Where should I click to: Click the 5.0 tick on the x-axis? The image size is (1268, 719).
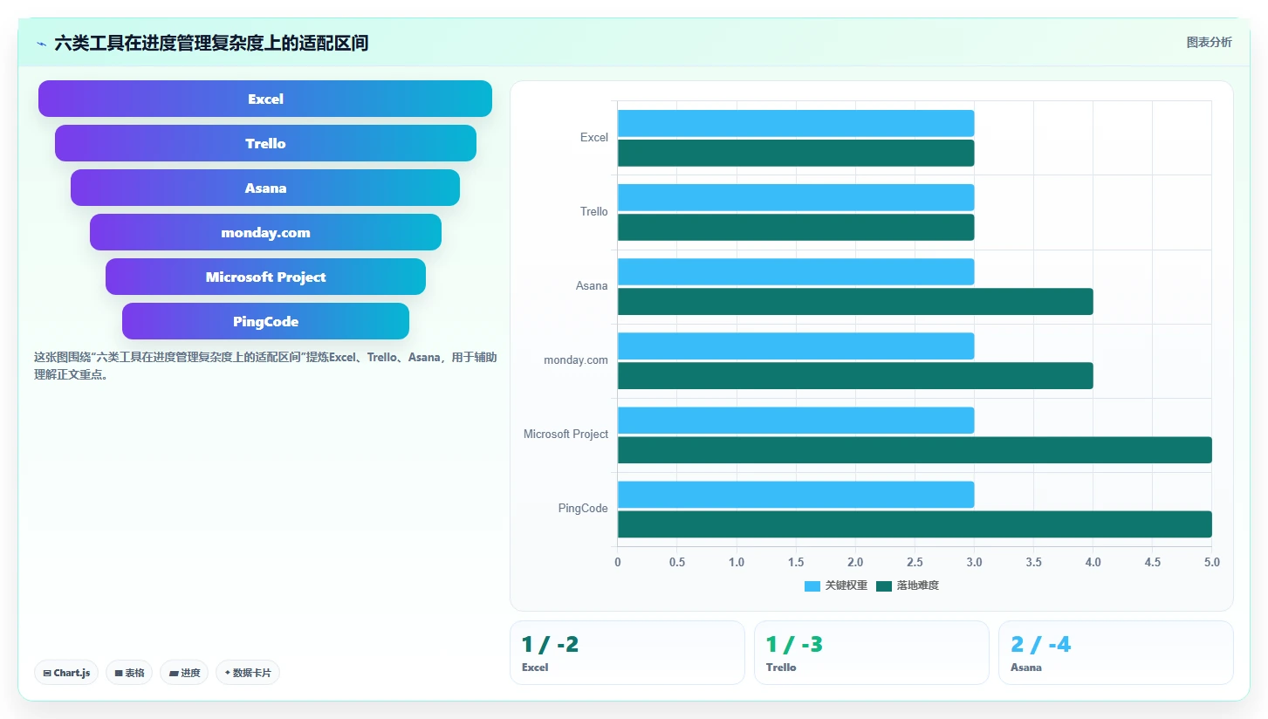pyautogui.click(x=1211, y=562)
